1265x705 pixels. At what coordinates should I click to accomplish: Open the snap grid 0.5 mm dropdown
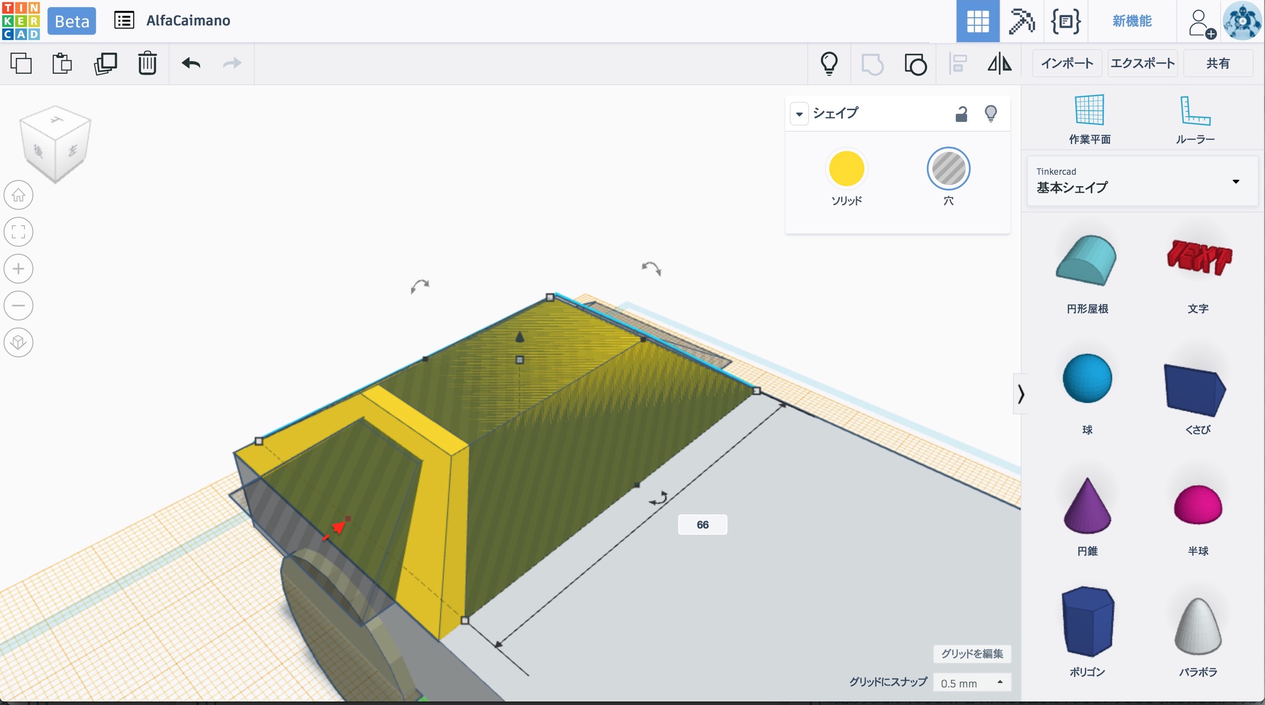(x=971, y=683)
